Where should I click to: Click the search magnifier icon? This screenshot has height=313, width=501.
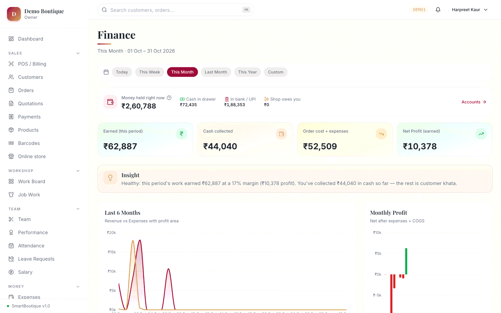(104, 10)
